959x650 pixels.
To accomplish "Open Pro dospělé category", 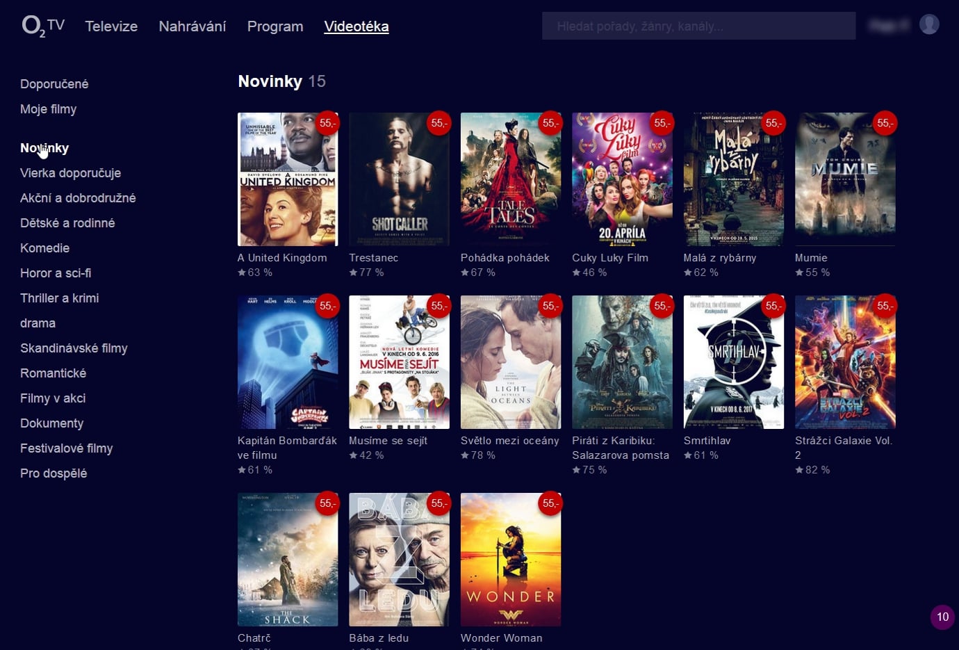I will (x=54, y=473).
